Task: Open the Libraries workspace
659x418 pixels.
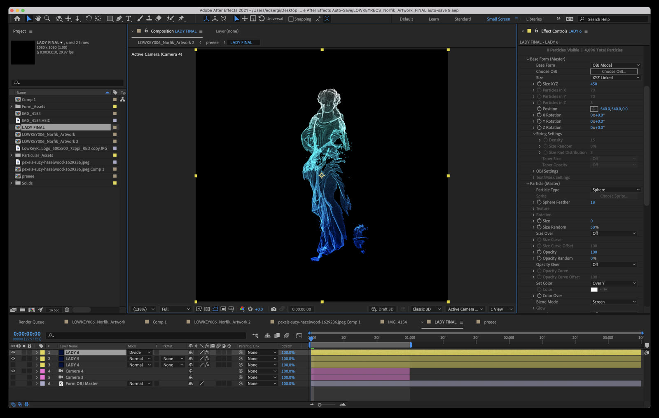Action: click(x=534, y=19)
